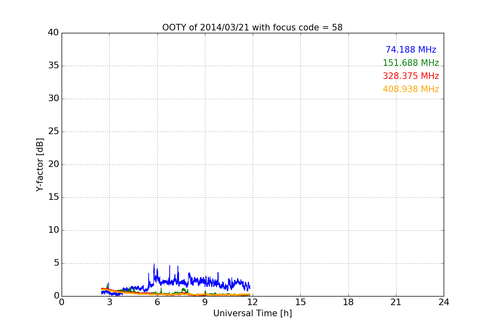
Task: Click the y-axis tick label 30
Action: [53, 99]
